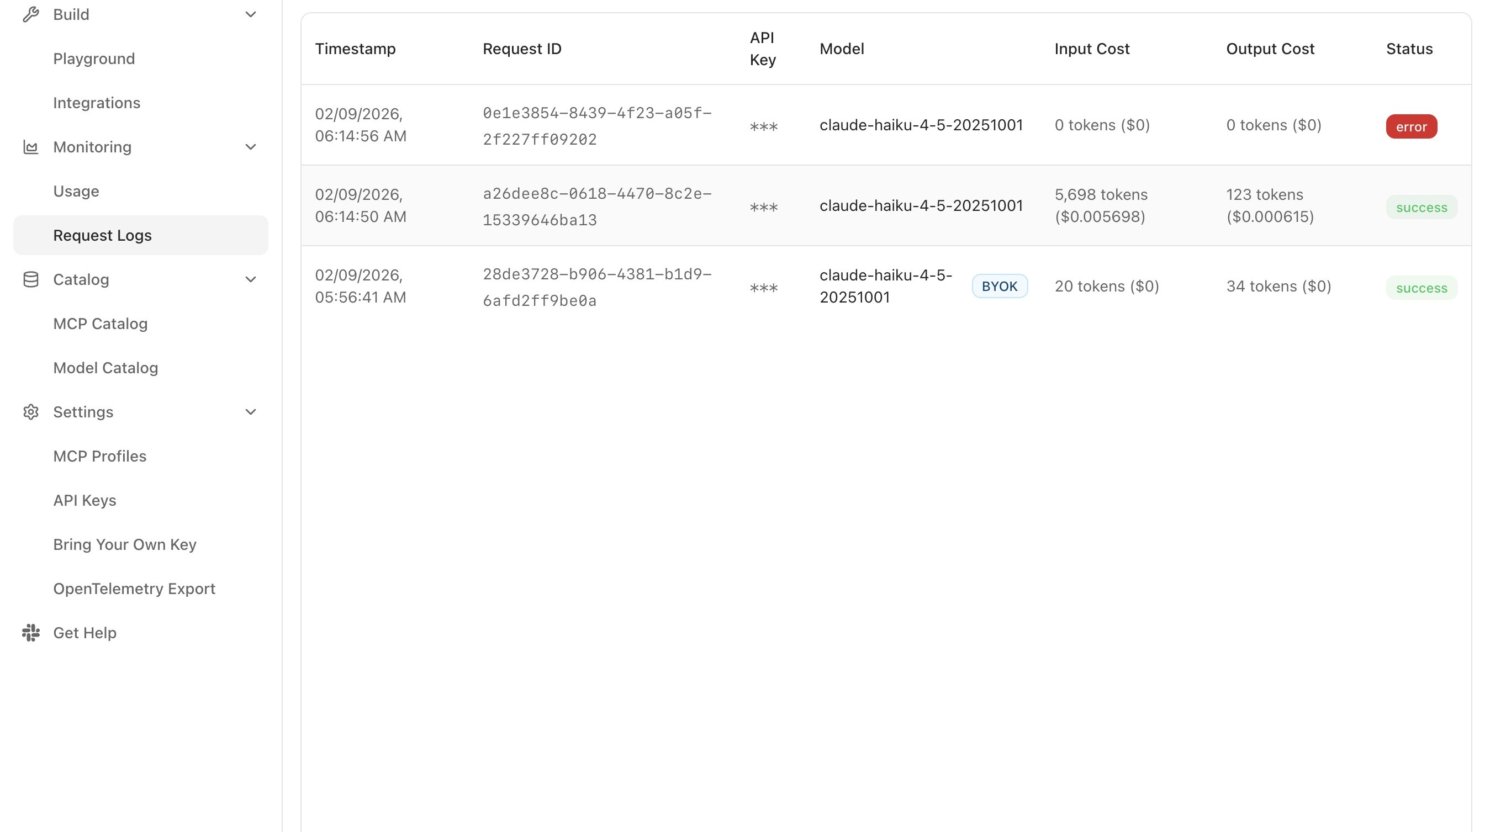Click success badge in 05:56:41 AM row

click(1421, 287)
